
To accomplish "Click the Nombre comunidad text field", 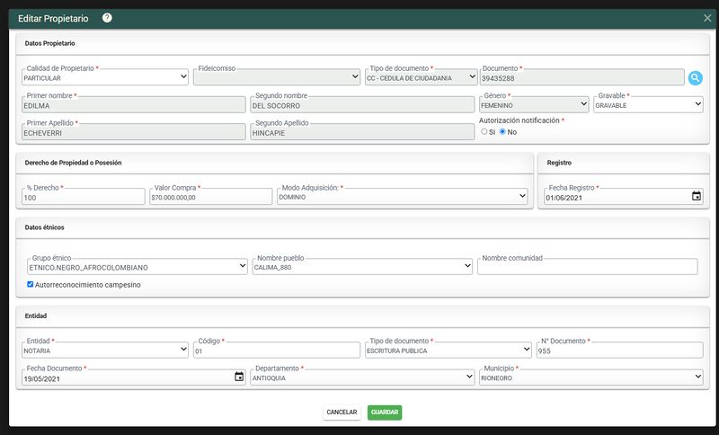I will 588,267.
